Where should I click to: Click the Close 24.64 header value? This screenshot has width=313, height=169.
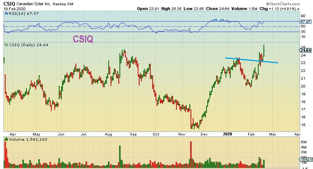pyautogui.click(x=218, y=9)
